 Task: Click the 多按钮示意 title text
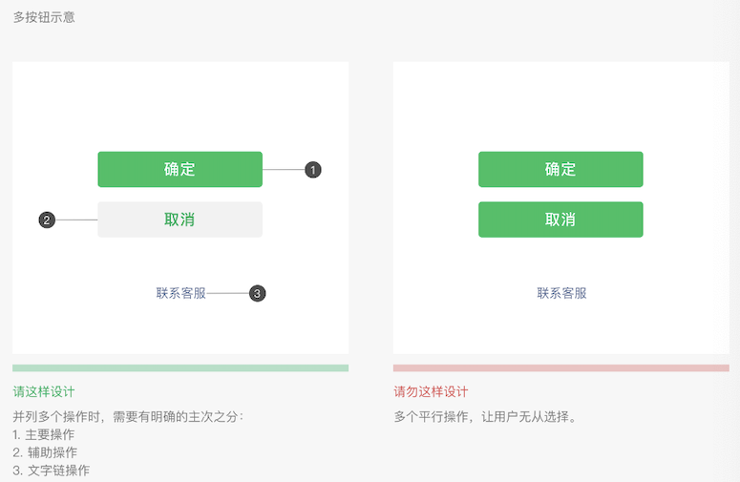coord(44,17)
